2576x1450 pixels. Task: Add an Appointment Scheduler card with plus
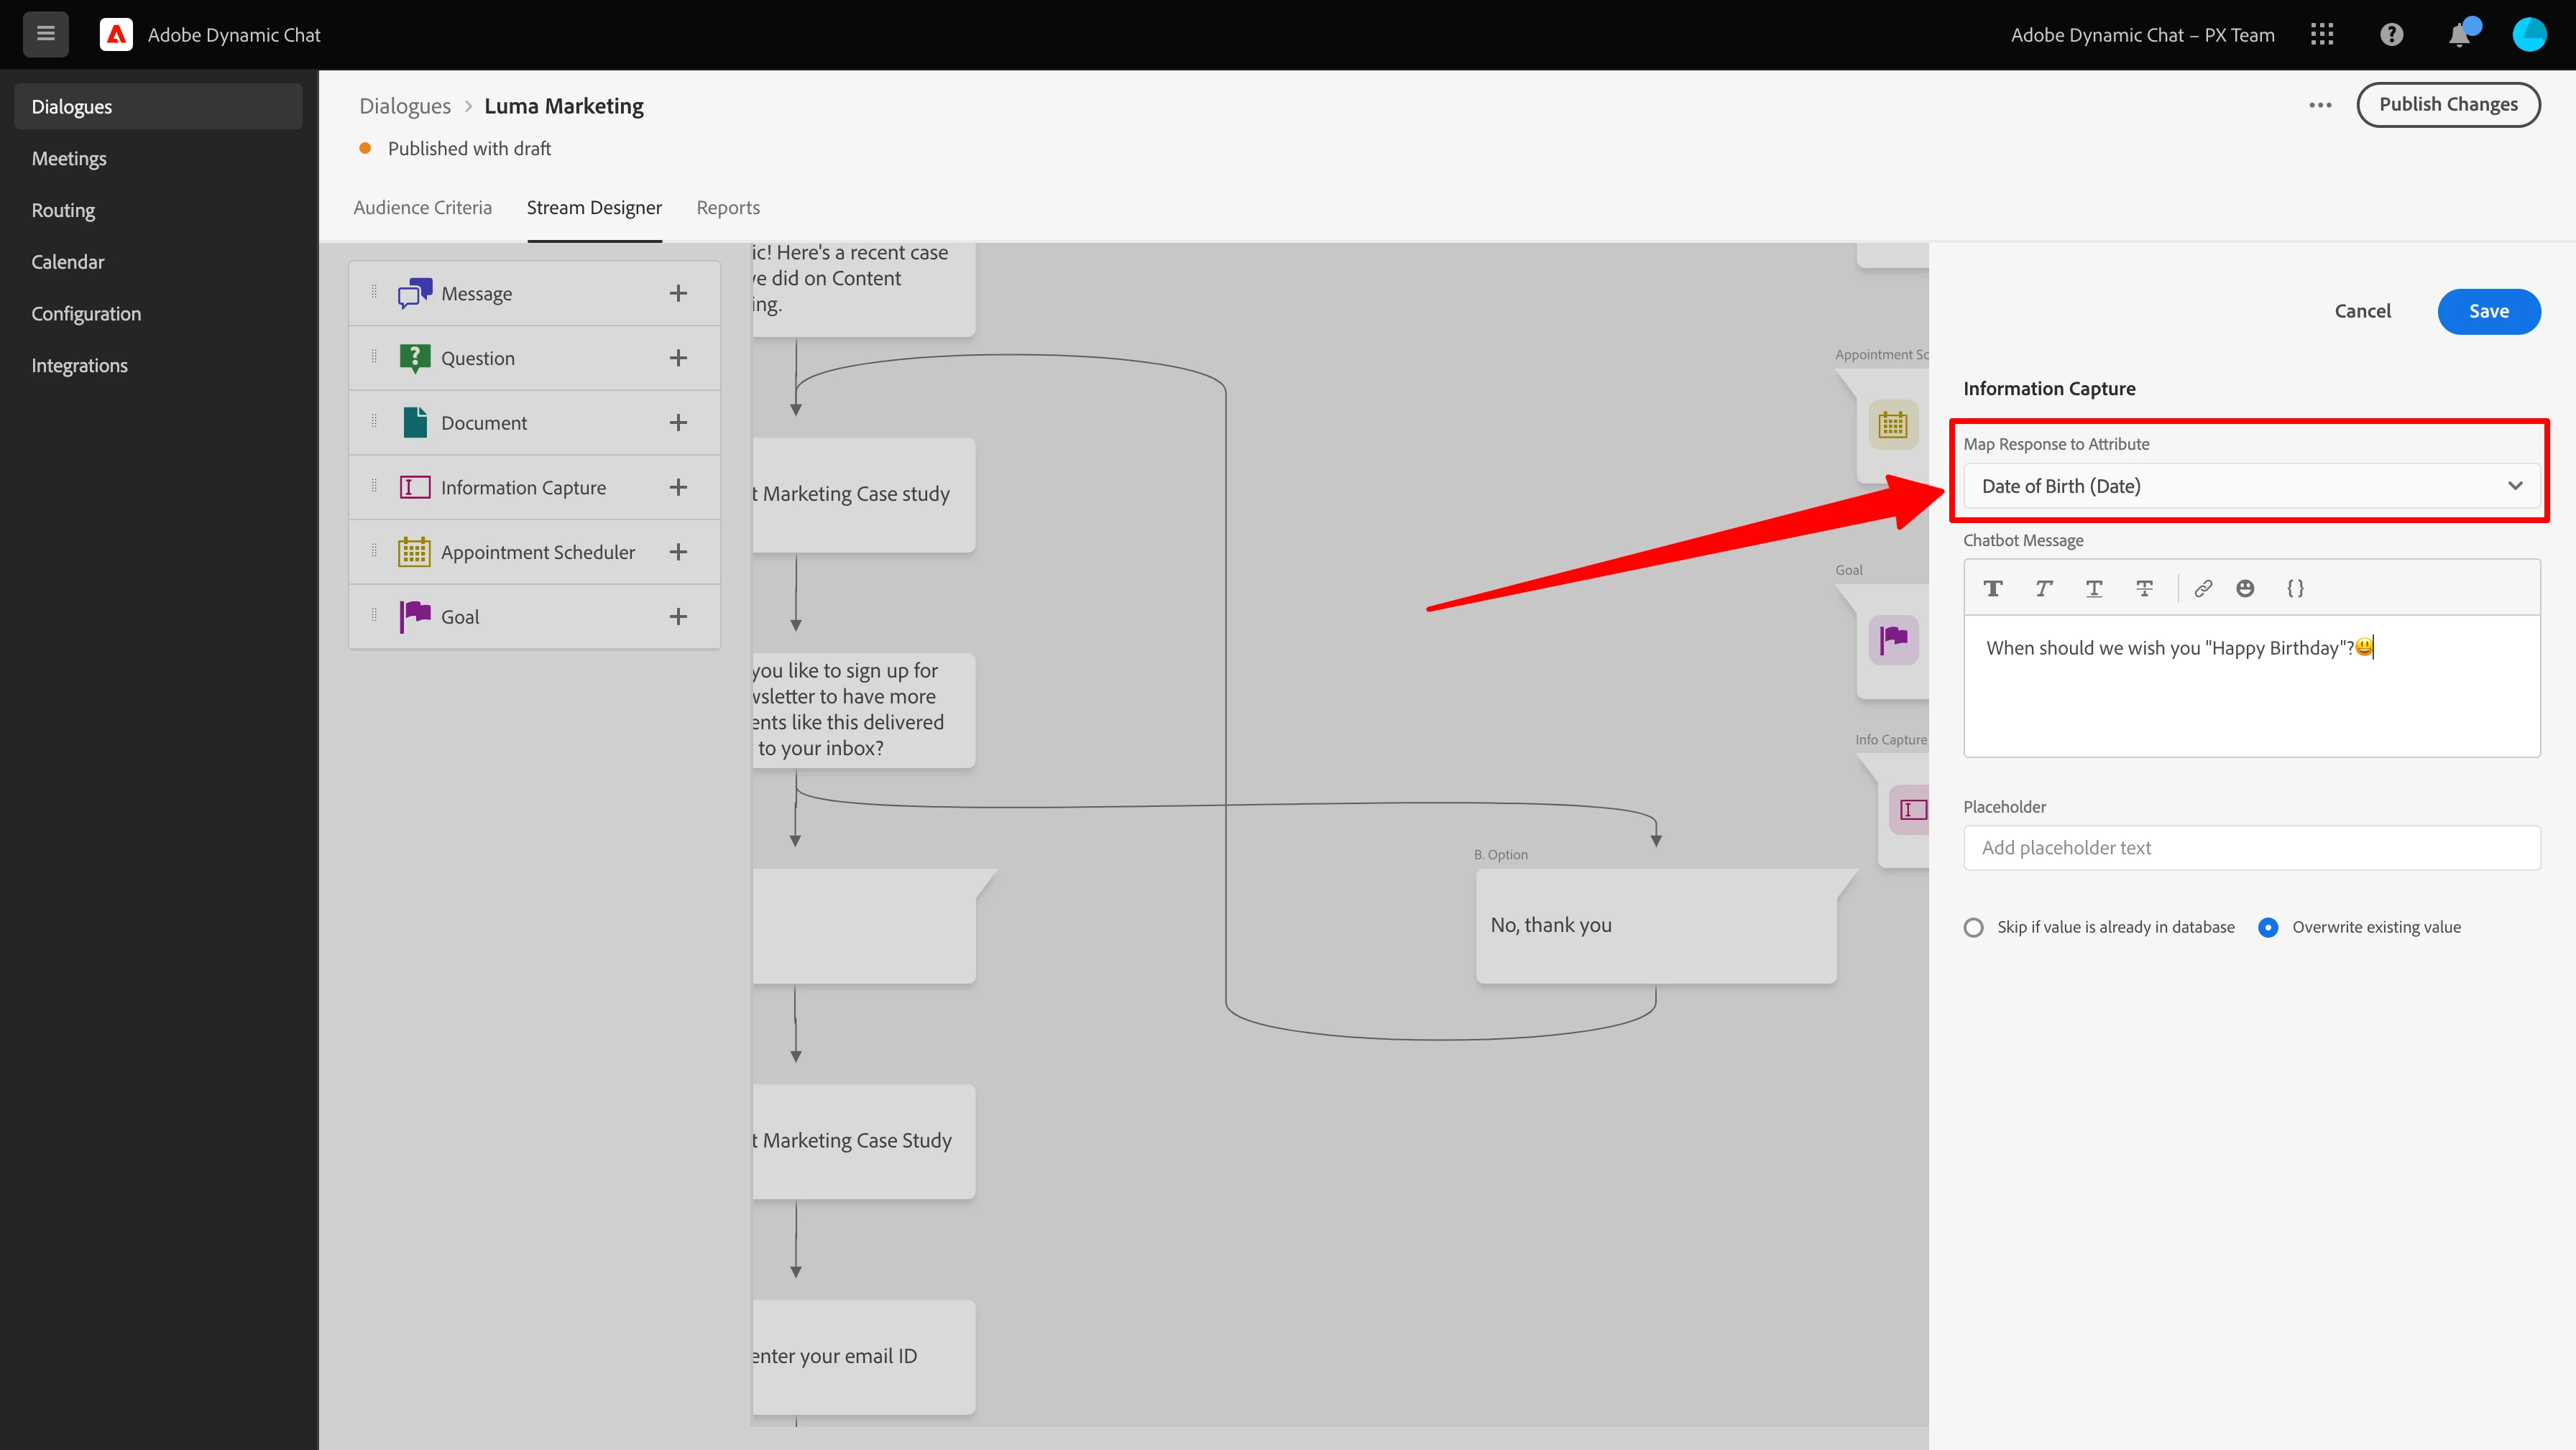point(678,552)
